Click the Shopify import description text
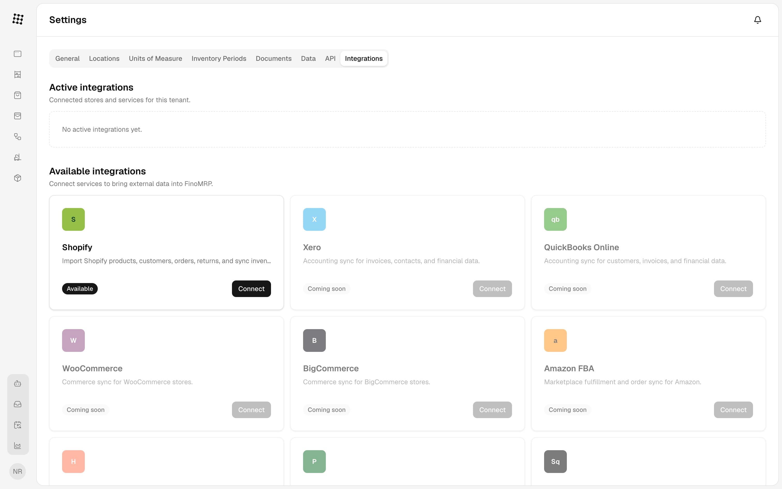 click(167, 261)
